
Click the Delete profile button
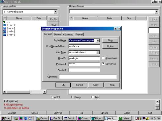click(110, 46)
